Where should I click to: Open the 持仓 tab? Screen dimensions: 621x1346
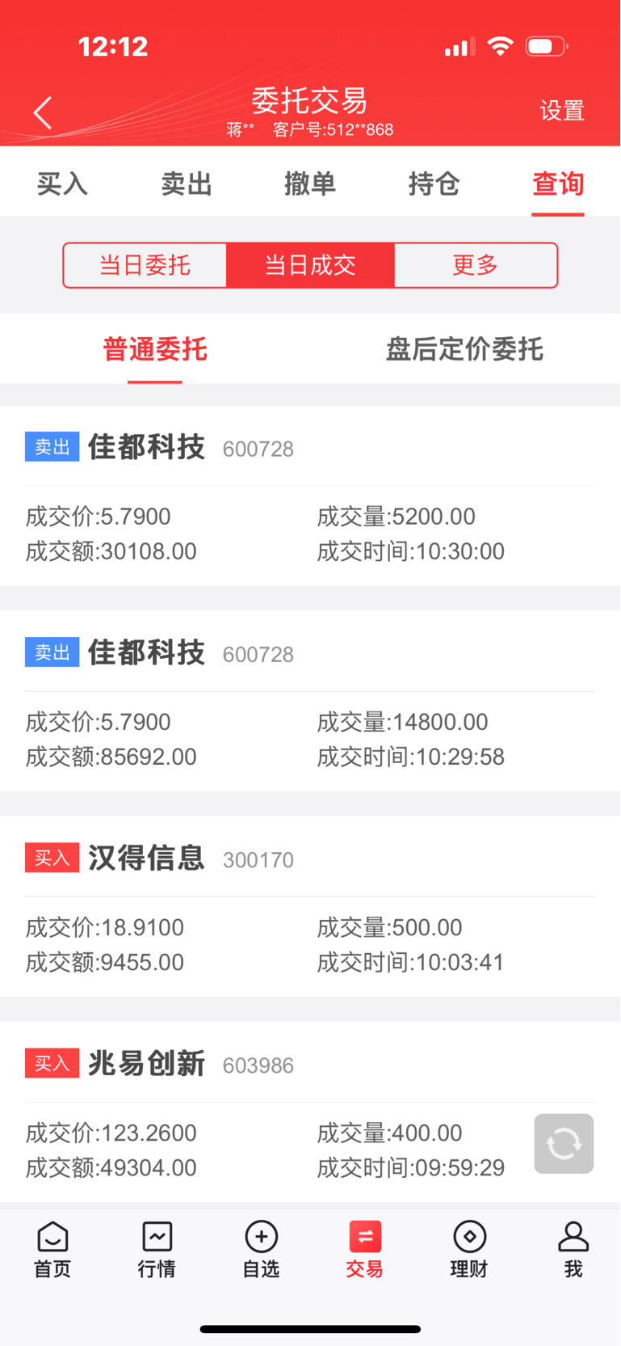(434, 184)
